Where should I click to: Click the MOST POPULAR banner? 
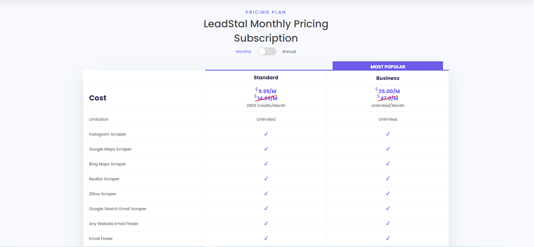388,67
